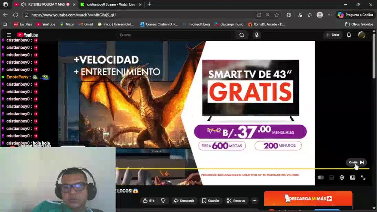Enter fullscreen on the video player
Viewport: 377px width, 212px height.
click(363, 178)
